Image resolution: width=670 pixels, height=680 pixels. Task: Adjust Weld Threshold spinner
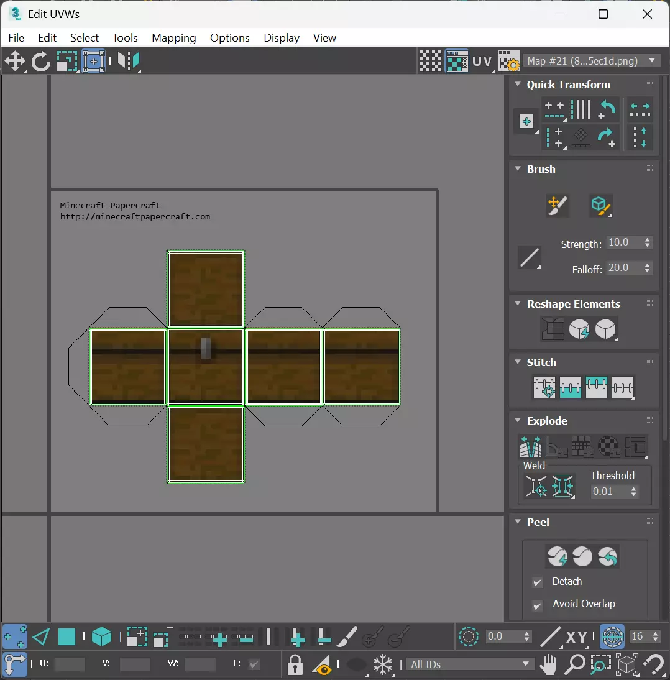pos(633,491)
